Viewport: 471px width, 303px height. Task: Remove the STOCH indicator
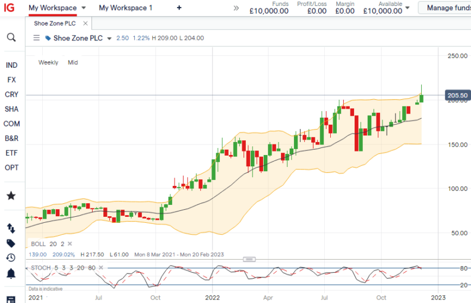(x=101, y=267)
